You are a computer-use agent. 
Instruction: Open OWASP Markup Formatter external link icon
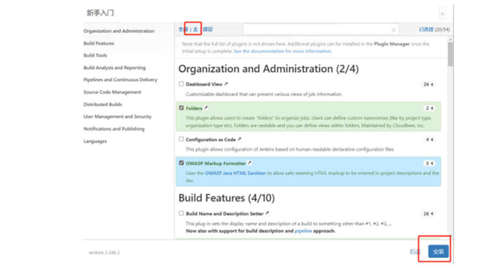[249, 163]
